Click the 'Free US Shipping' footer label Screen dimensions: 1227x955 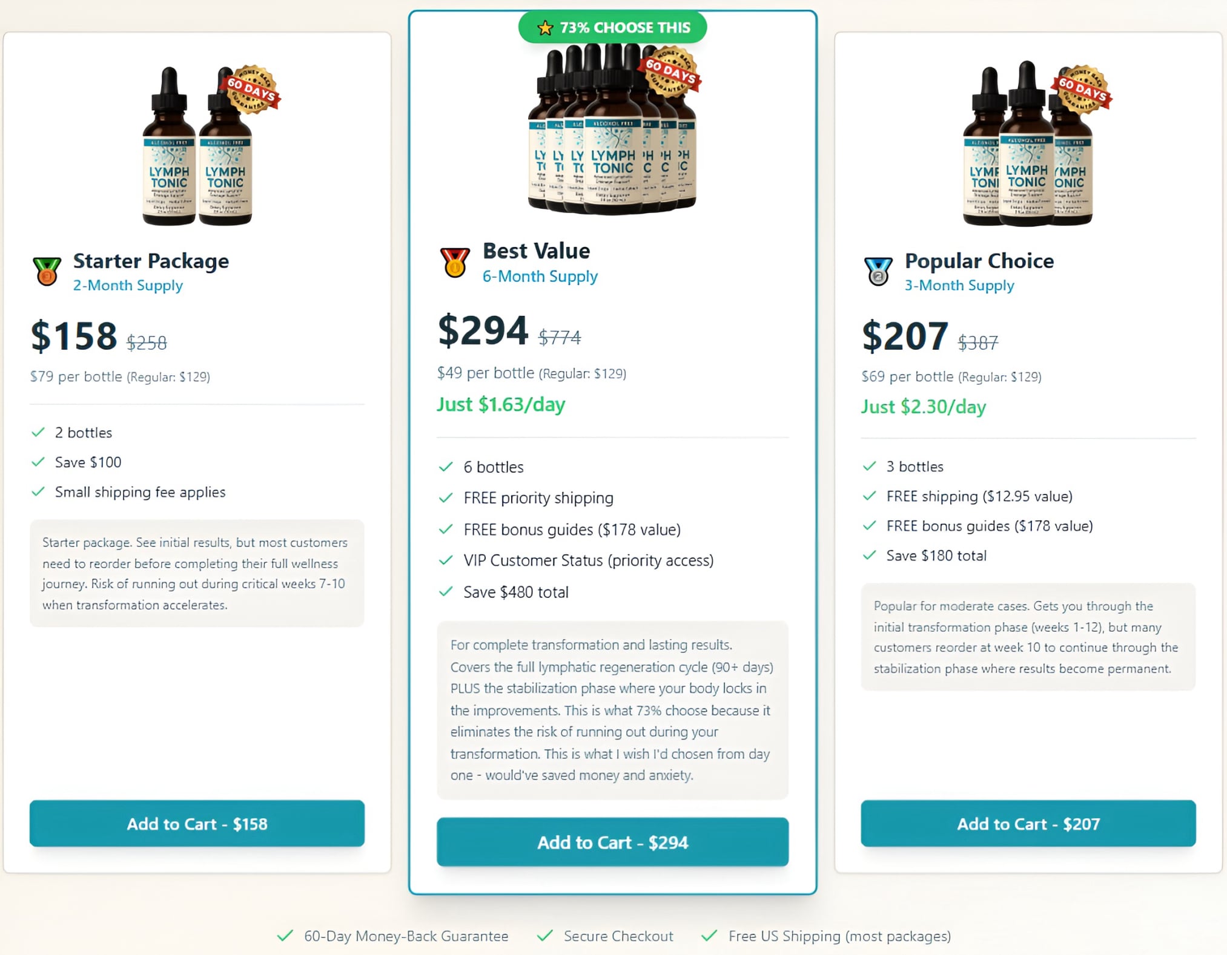point(840,936)
